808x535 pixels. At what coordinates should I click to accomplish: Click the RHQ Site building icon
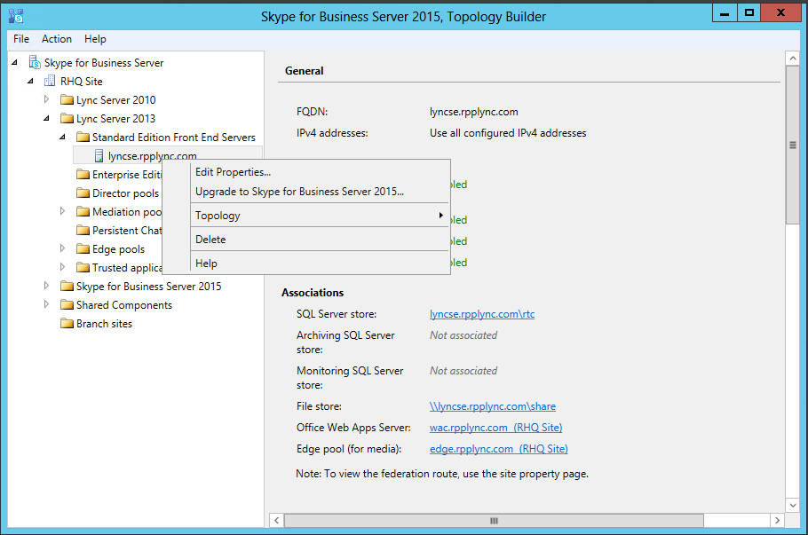50,81
